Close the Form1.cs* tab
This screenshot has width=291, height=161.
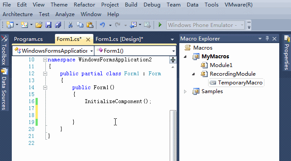pos(88,40)
